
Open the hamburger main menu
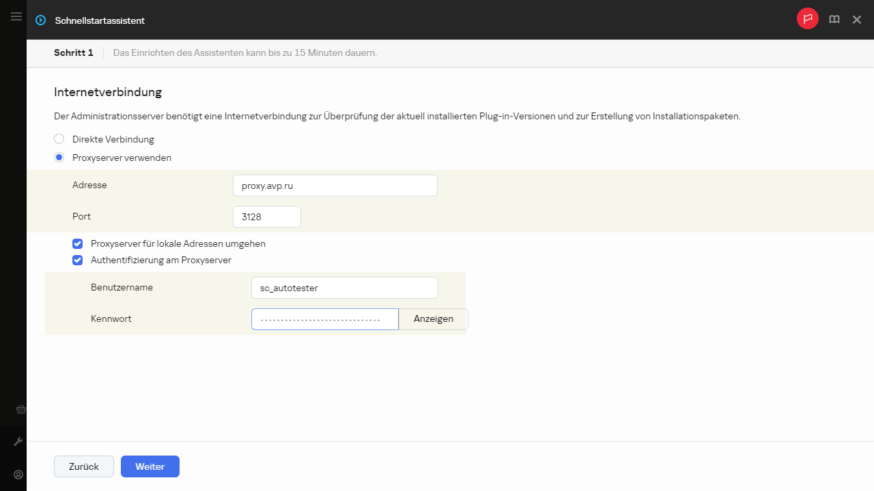tap(16, 16)
